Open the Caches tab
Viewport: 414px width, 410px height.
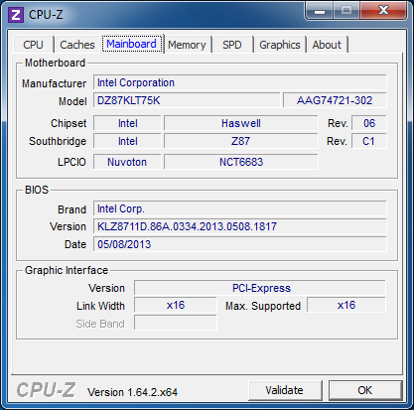77,45
